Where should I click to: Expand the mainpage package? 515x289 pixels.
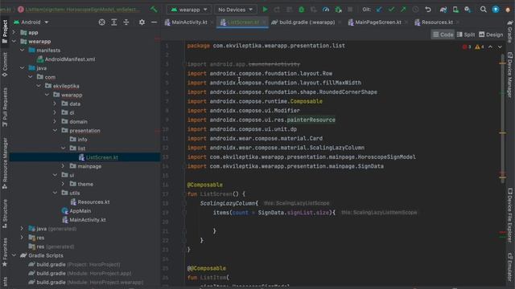(63, 166)
